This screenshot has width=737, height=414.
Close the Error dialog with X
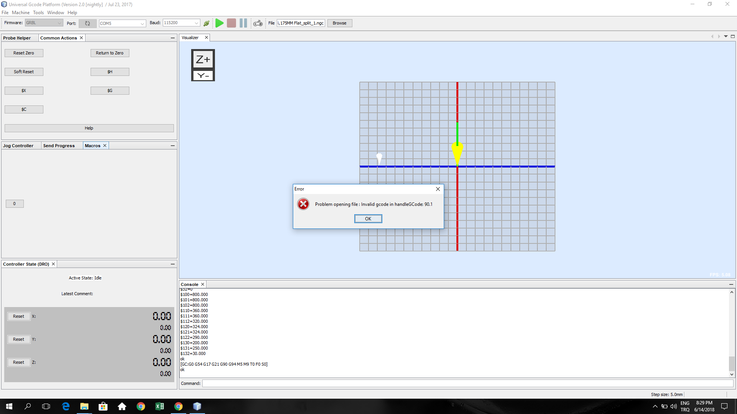438,189
